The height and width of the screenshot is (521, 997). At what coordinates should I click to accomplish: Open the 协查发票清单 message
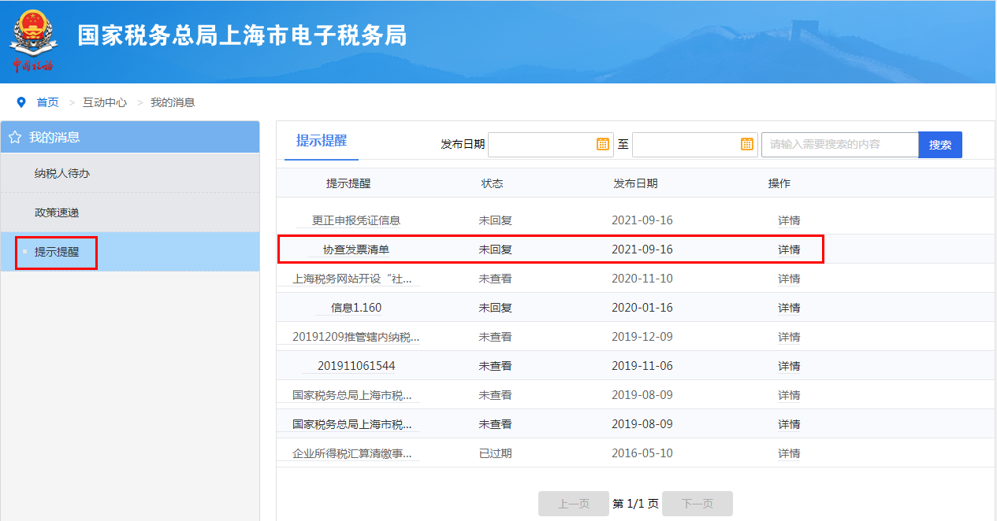coord(356,249)
